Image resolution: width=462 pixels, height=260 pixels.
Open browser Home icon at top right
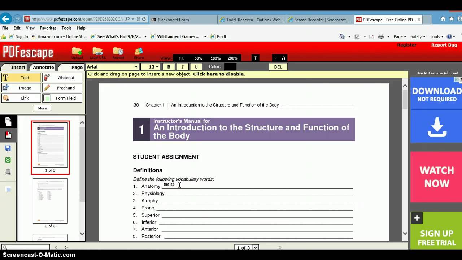point(443,19)
